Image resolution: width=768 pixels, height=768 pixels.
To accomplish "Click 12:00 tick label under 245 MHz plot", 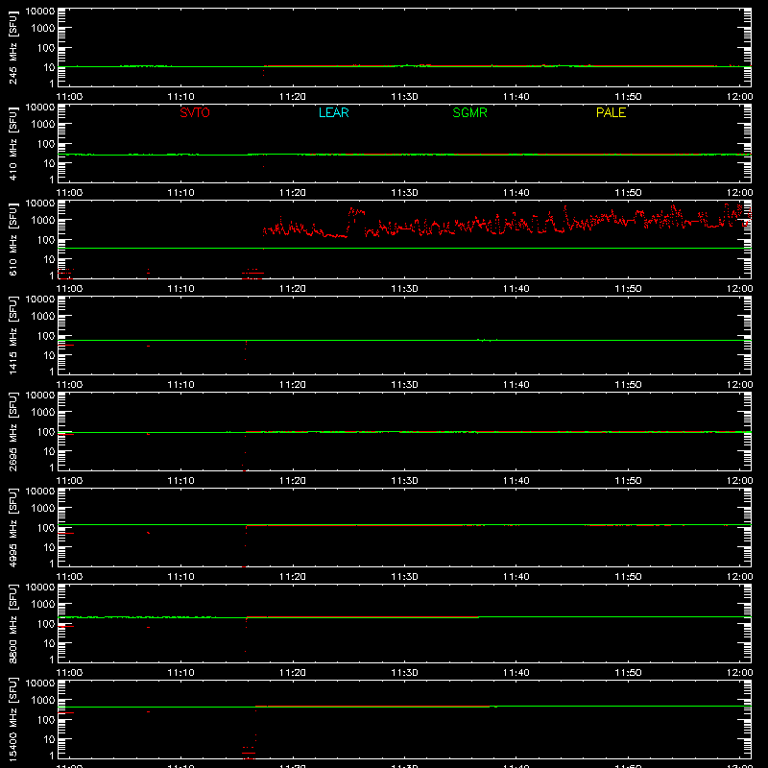I will tap(739, 97).
